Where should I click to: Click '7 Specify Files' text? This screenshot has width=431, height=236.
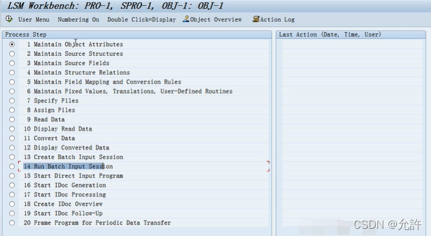(52, 100)
